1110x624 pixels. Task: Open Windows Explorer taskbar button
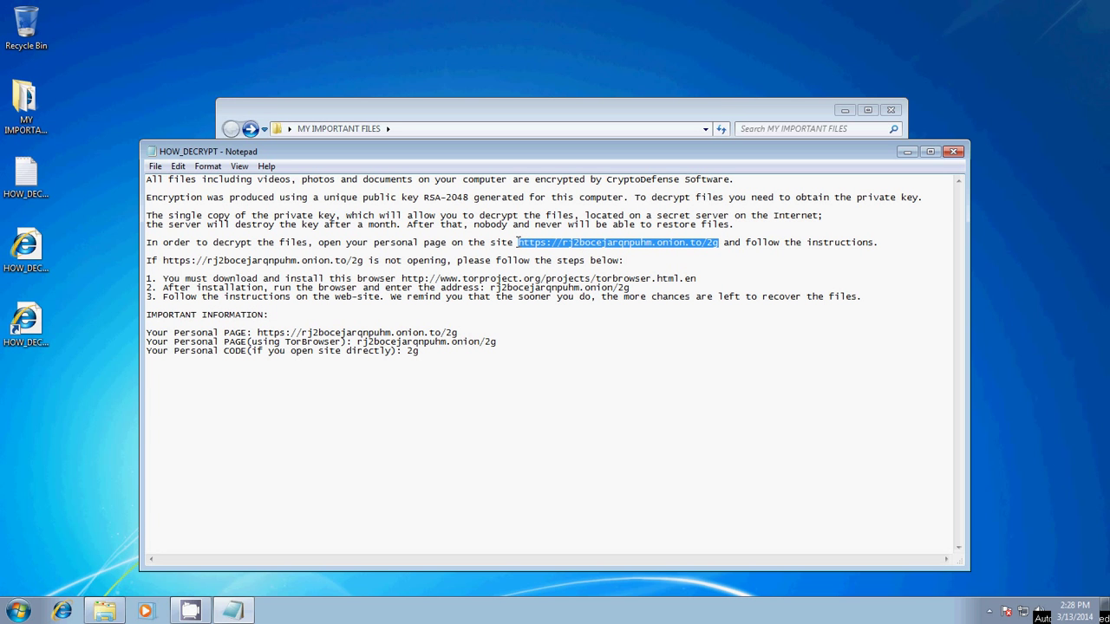[104, 610]
